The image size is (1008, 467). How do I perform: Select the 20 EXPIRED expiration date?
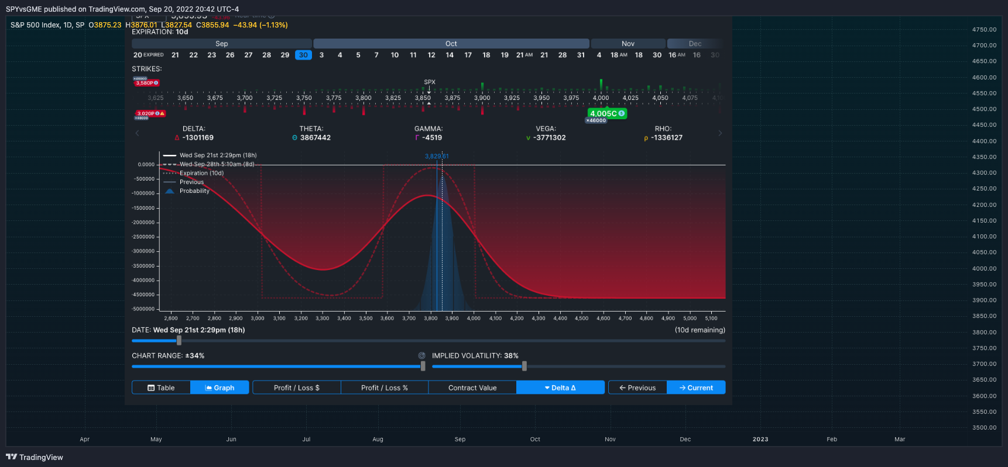click(x=149, y=55)
